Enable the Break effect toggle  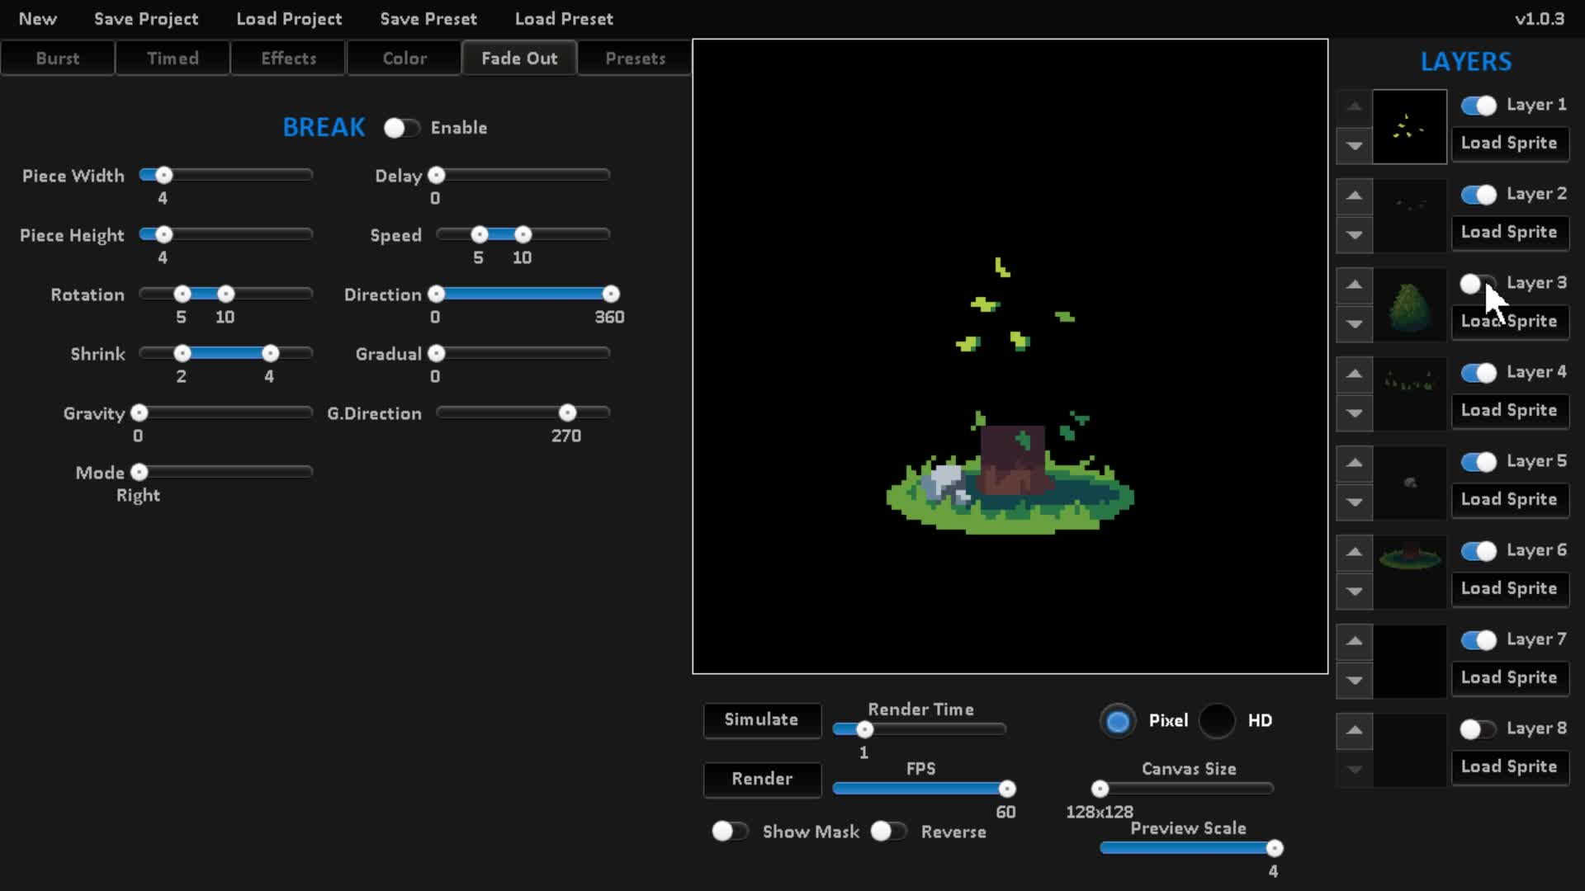tap(401, 128)
